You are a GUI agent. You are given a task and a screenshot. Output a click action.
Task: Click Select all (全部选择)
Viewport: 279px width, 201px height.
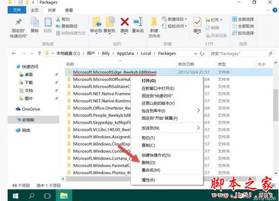pos(243,19)
